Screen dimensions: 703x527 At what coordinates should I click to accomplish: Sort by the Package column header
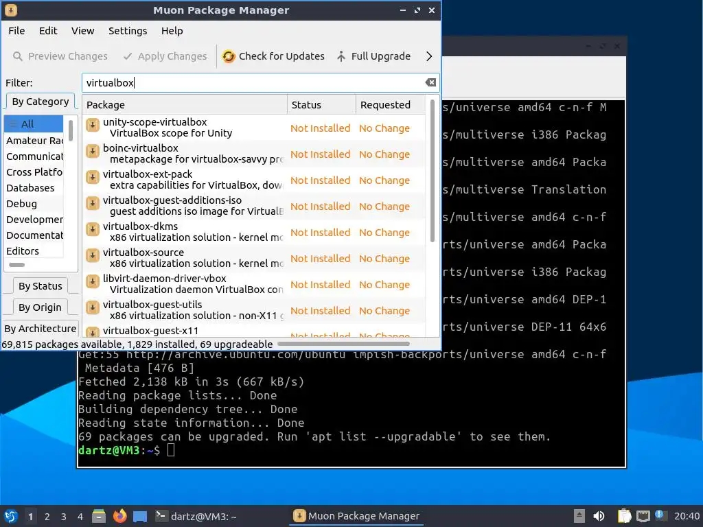185,105
